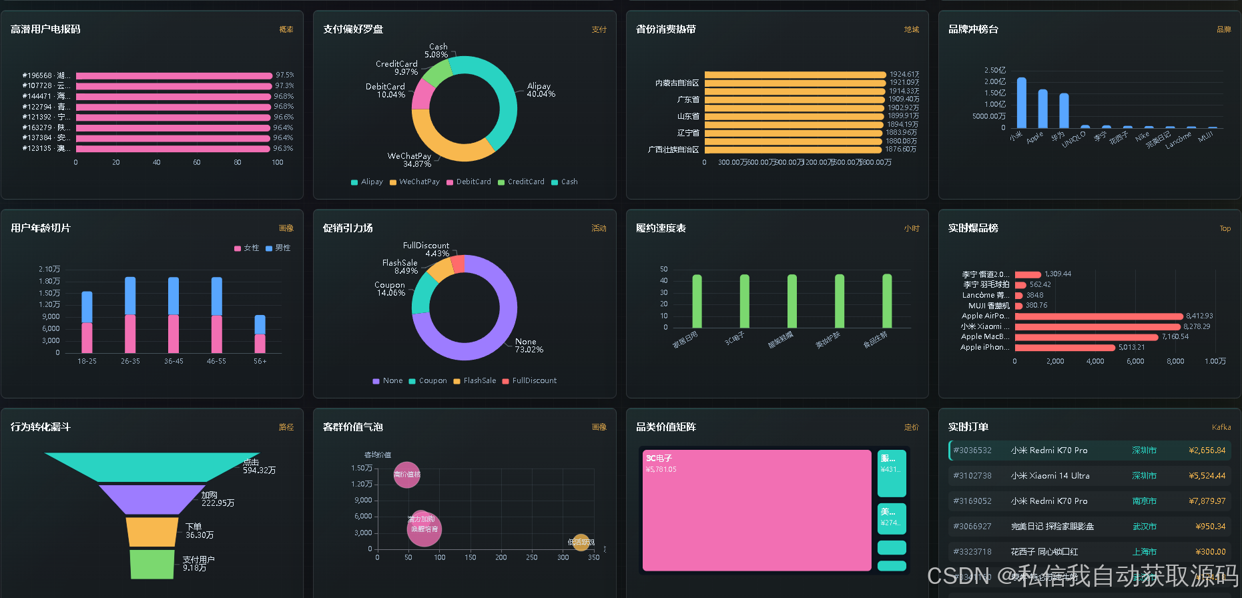Click the 定价 tag on 品类价值矩阵
The height and width of the screenshot is (598, 1242).
coord(912,427)
